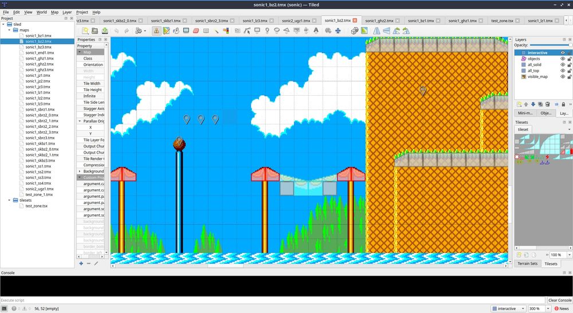573x313 pixels.
Task: Open the World menu
Action: tap(42, 12)
